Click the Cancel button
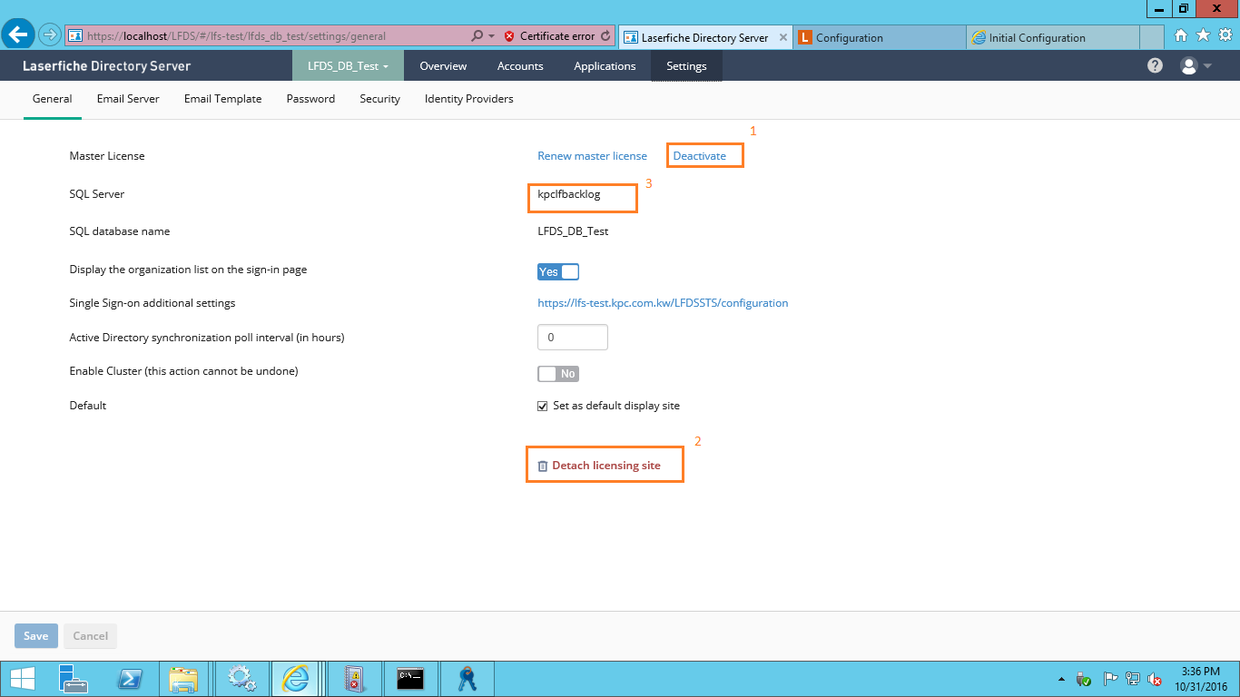 pyautogui.click(x=91, y=636)
